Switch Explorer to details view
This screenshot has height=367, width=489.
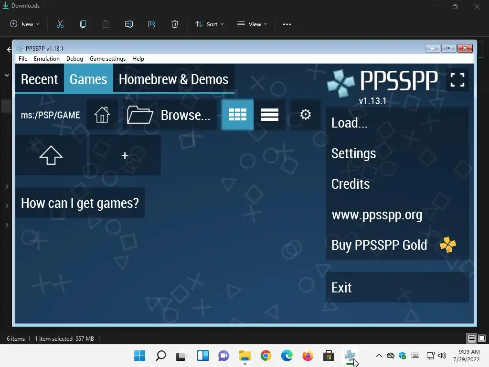pos(471,338)
